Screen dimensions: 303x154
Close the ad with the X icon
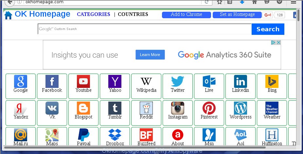[x=278, y=43]
